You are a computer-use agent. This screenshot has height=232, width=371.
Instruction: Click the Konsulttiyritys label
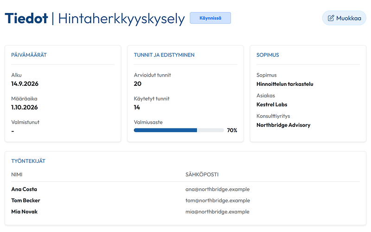(x=273, y=116)
